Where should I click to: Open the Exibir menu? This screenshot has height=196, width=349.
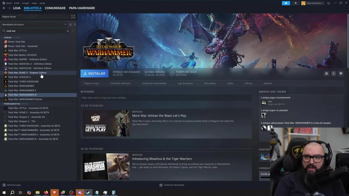coord(17,3)
